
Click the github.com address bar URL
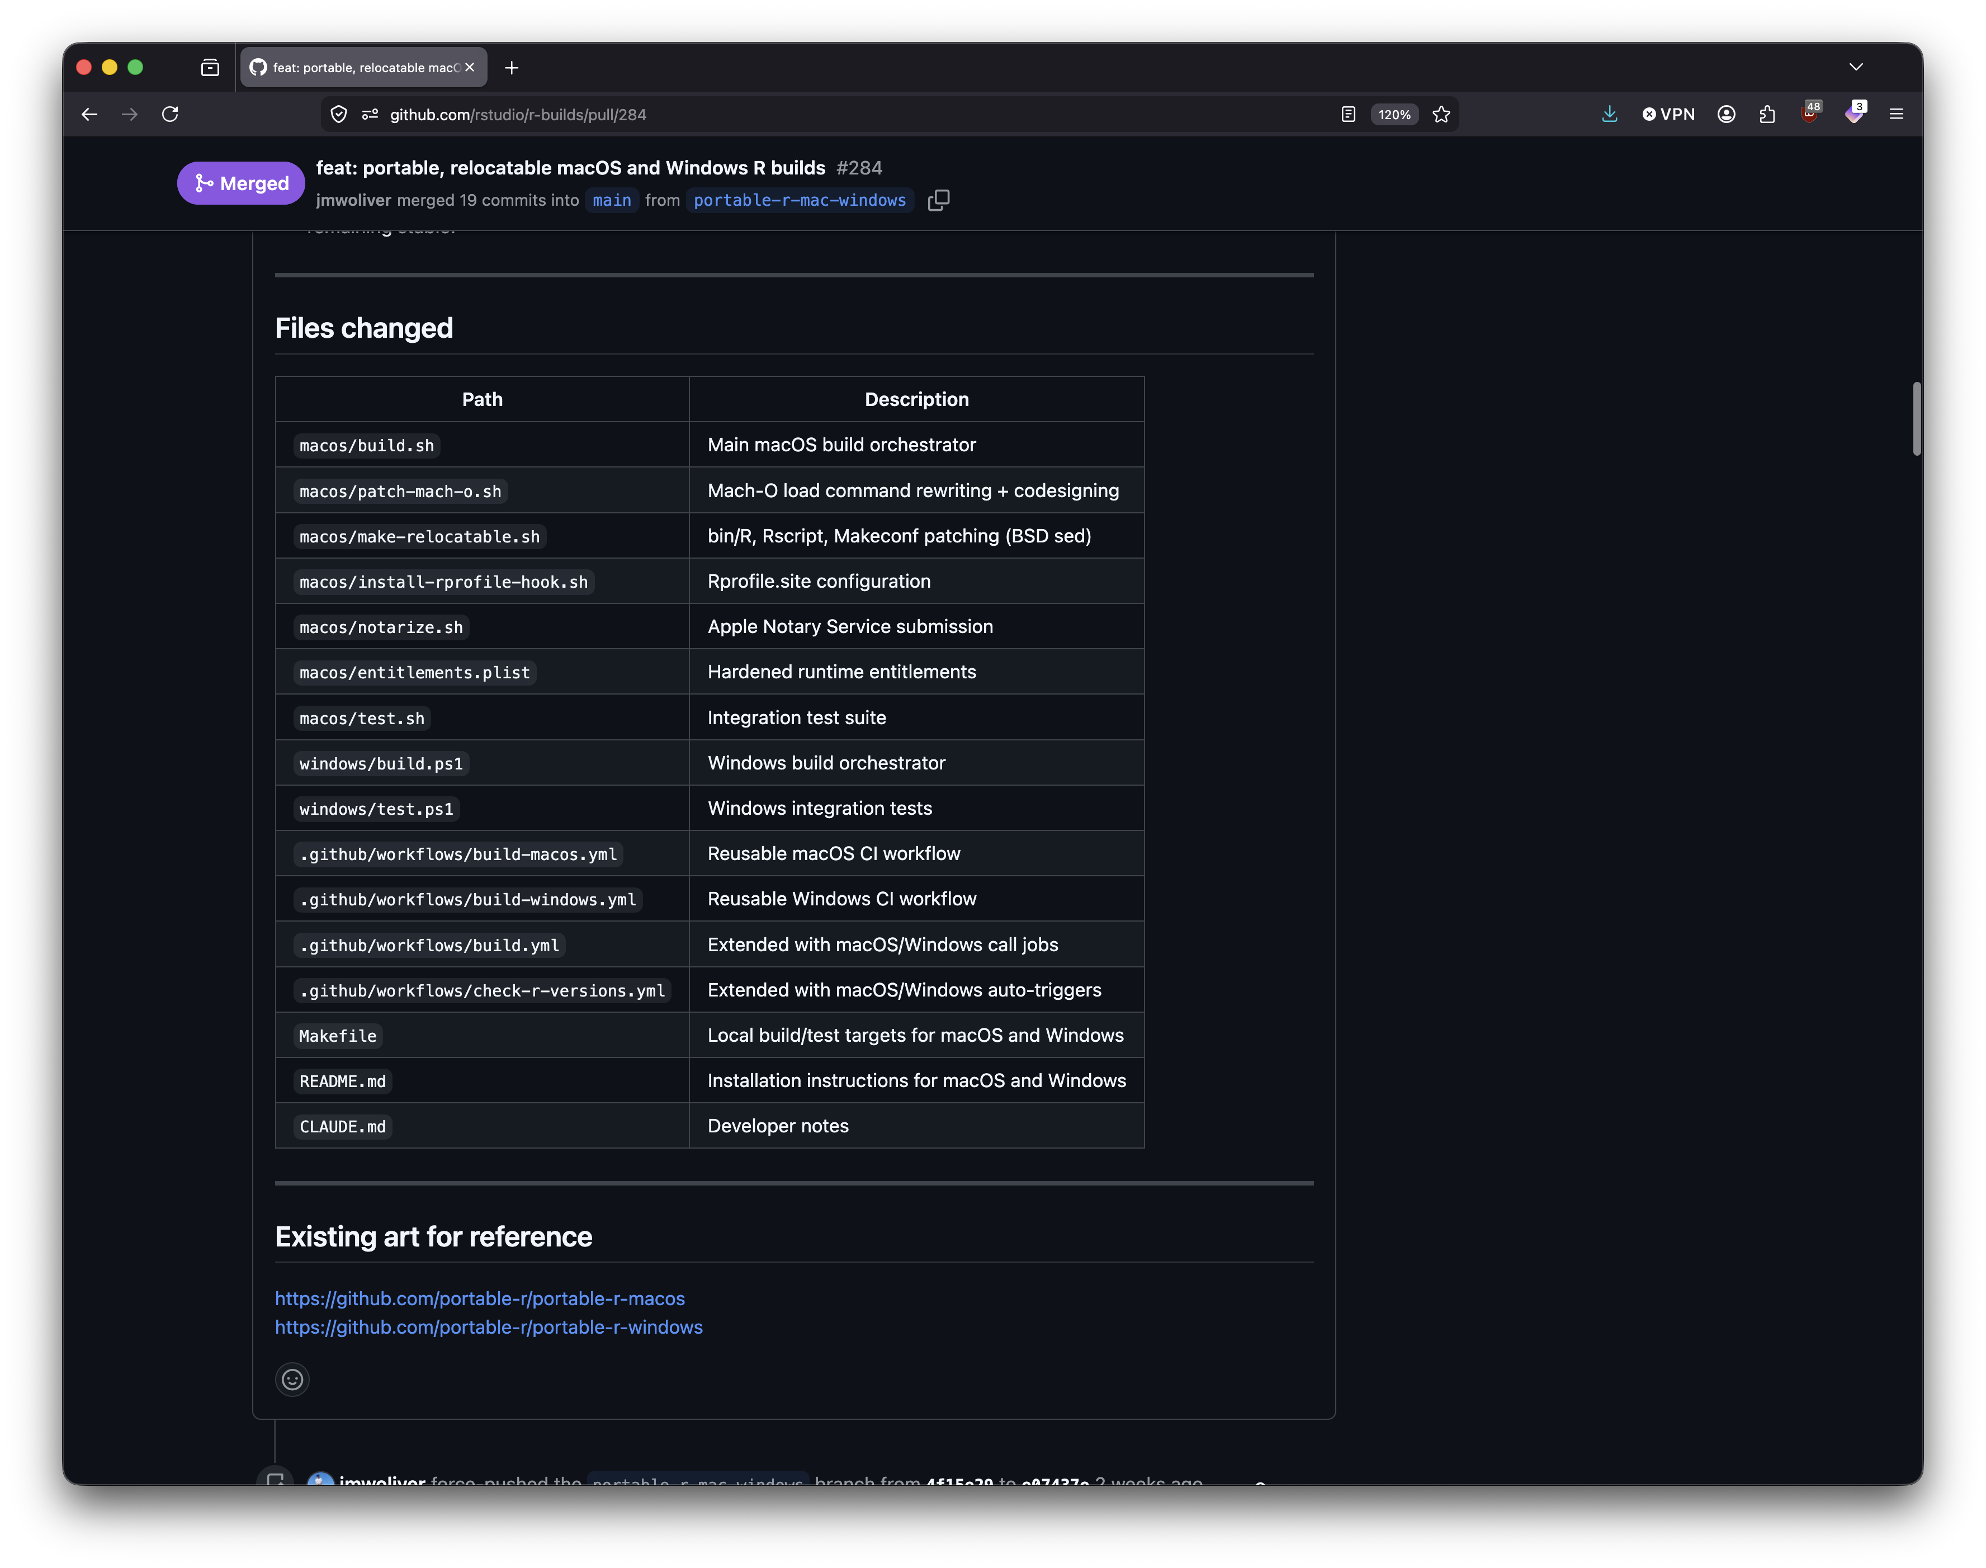pos(518,115)
